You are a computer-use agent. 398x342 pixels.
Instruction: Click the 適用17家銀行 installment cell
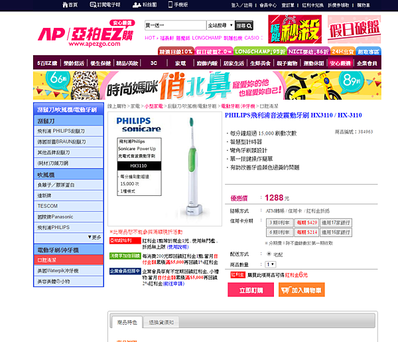click(336, 223)
